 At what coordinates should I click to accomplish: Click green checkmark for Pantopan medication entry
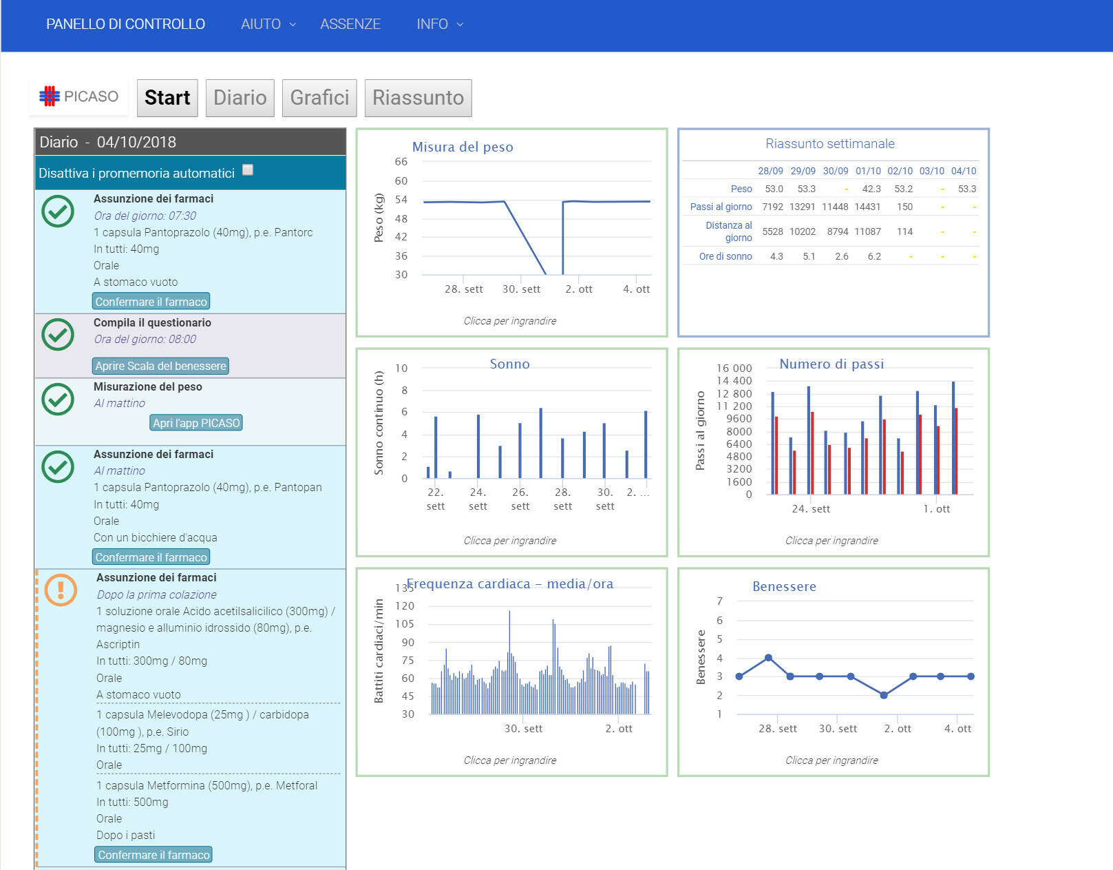[x=58, y=467]
